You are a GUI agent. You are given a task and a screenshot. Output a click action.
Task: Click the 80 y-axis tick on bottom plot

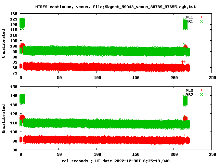click(15, 150)
